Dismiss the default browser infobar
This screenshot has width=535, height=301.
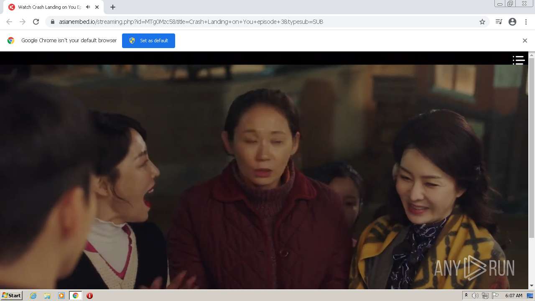point(525,41)
